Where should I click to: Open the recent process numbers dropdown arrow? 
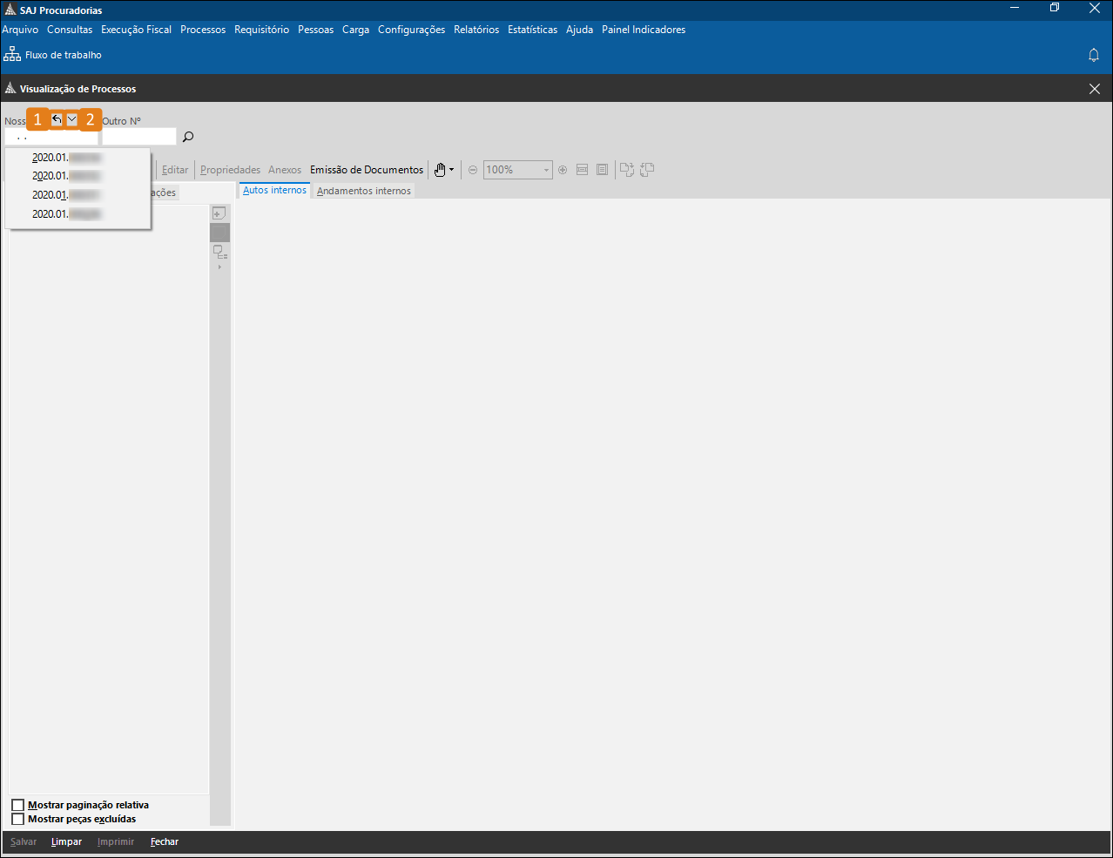[72, 120]
